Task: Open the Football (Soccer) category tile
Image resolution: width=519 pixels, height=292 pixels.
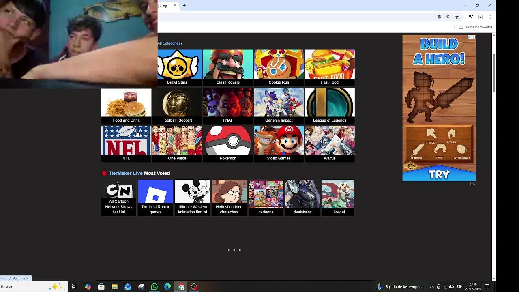Action: point(177,106)
